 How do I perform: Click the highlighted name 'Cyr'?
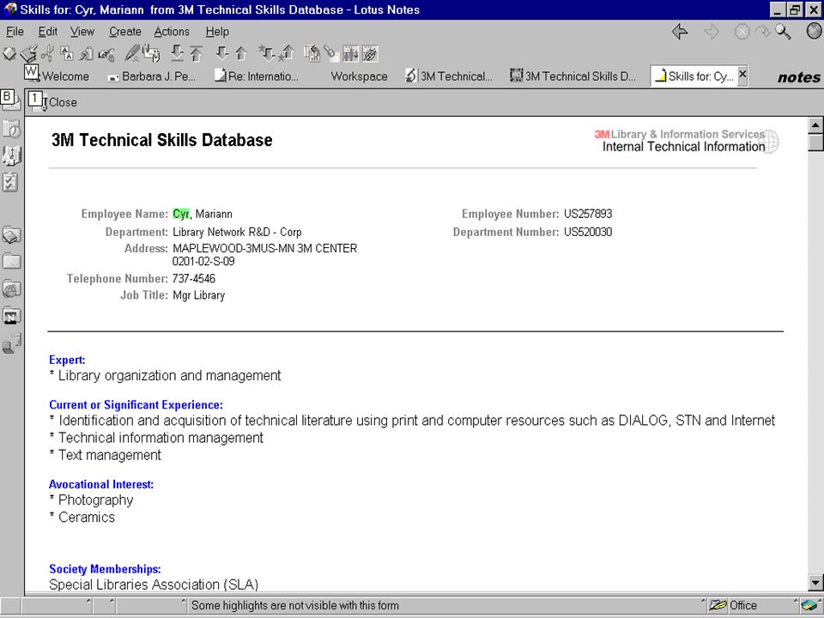coord(181,214)
